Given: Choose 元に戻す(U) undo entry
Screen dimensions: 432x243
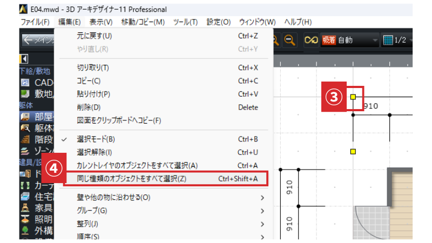Looking at the screenshot, I should click(164, 36).
